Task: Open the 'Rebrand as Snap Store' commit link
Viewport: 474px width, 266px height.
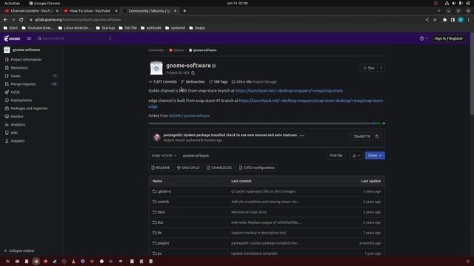Action: click(249, 212)
